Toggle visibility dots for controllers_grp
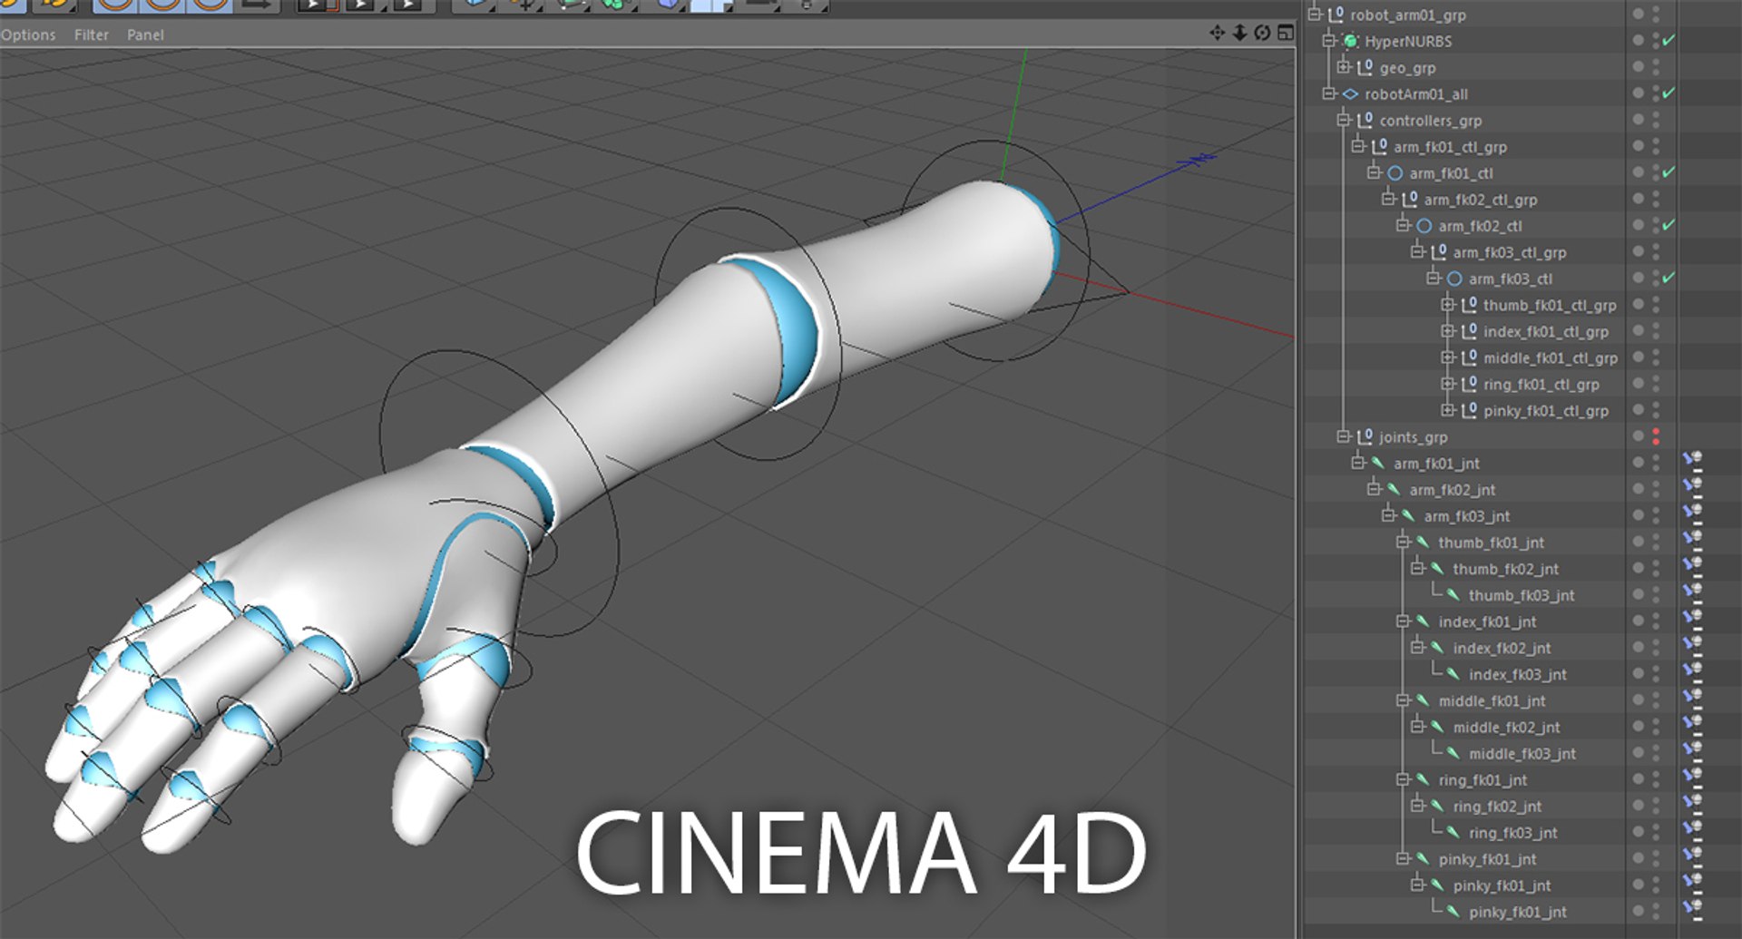Screen dimensions: 1742x939 pyautogui.click(x=1656, y=120)
